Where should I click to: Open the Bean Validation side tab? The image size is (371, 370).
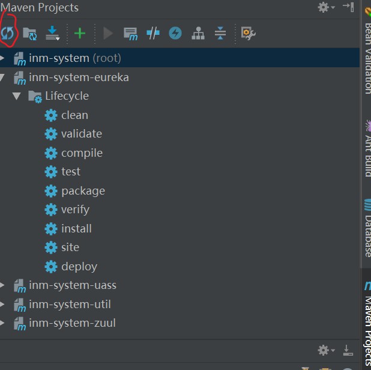(x=367, y=51)
